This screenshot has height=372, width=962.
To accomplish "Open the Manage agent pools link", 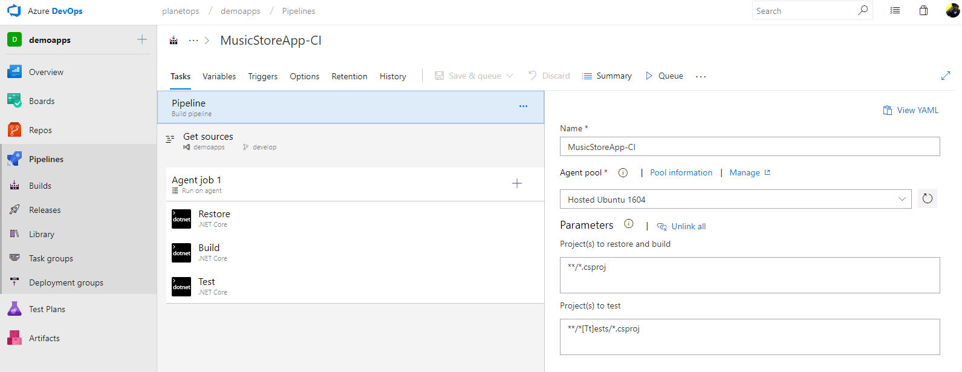I will tap(750, 172).
